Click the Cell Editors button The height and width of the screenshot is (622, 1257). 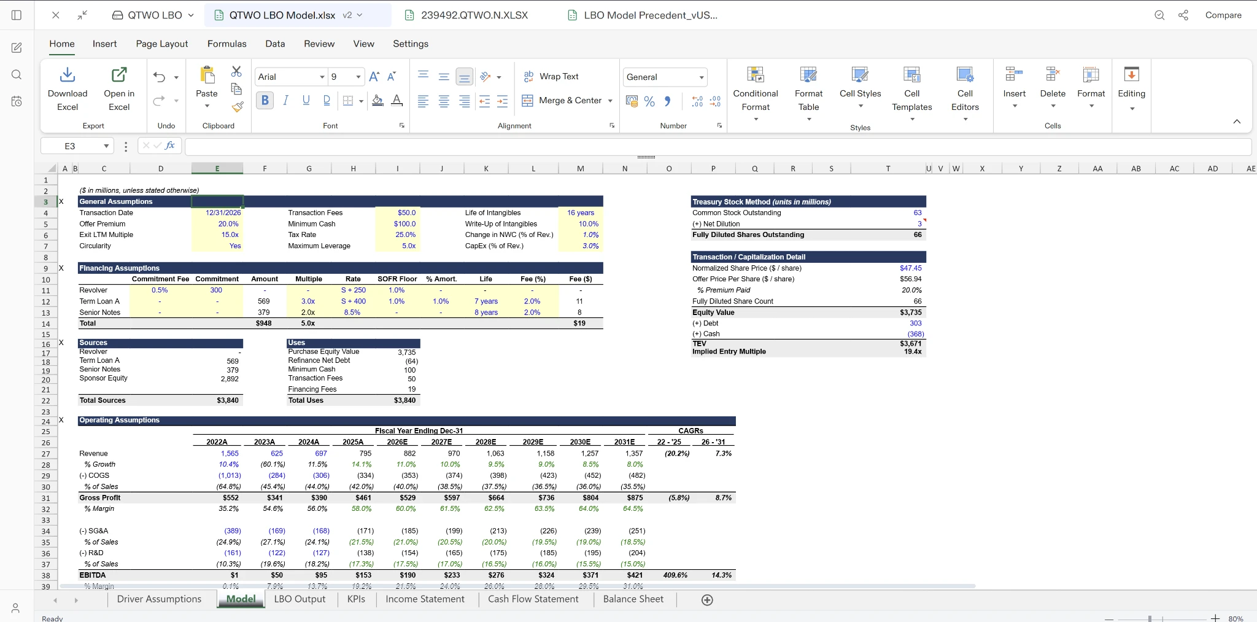tap(965, 93)
